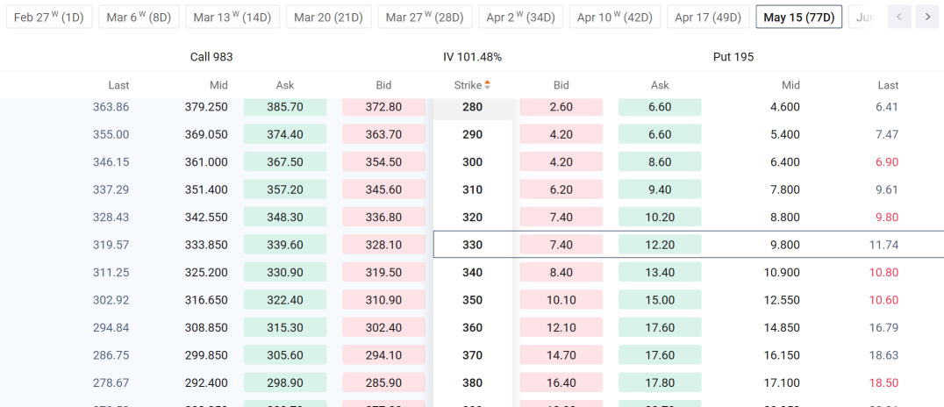Image resolution: width=944 pixels, height=407 pixels.
Task: Click put ask 13.40 at strike 340
Action: [660, 273]
